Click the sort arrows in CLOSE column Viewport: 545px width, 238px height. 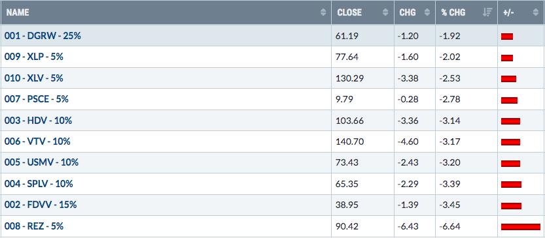pos(385,12)
